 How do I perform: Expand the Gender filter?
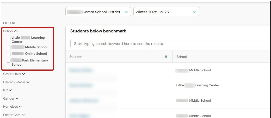click(x=11, y=99)
